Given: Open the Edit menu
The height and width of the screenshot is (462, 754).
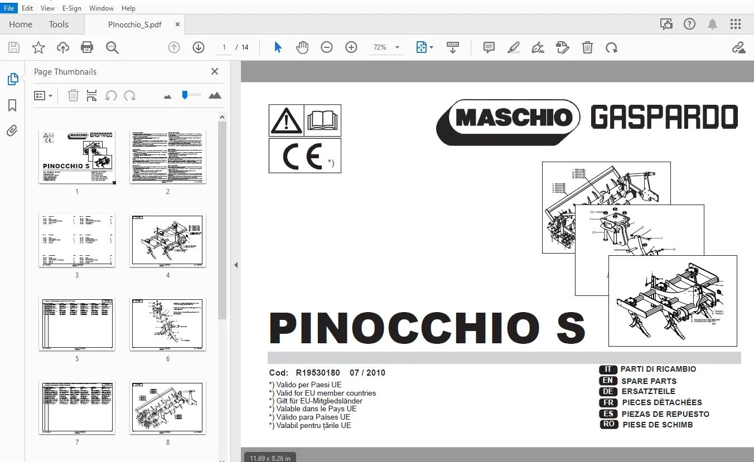Looking at the screenshot, I should pyautogui.click(x=27, y=8).
